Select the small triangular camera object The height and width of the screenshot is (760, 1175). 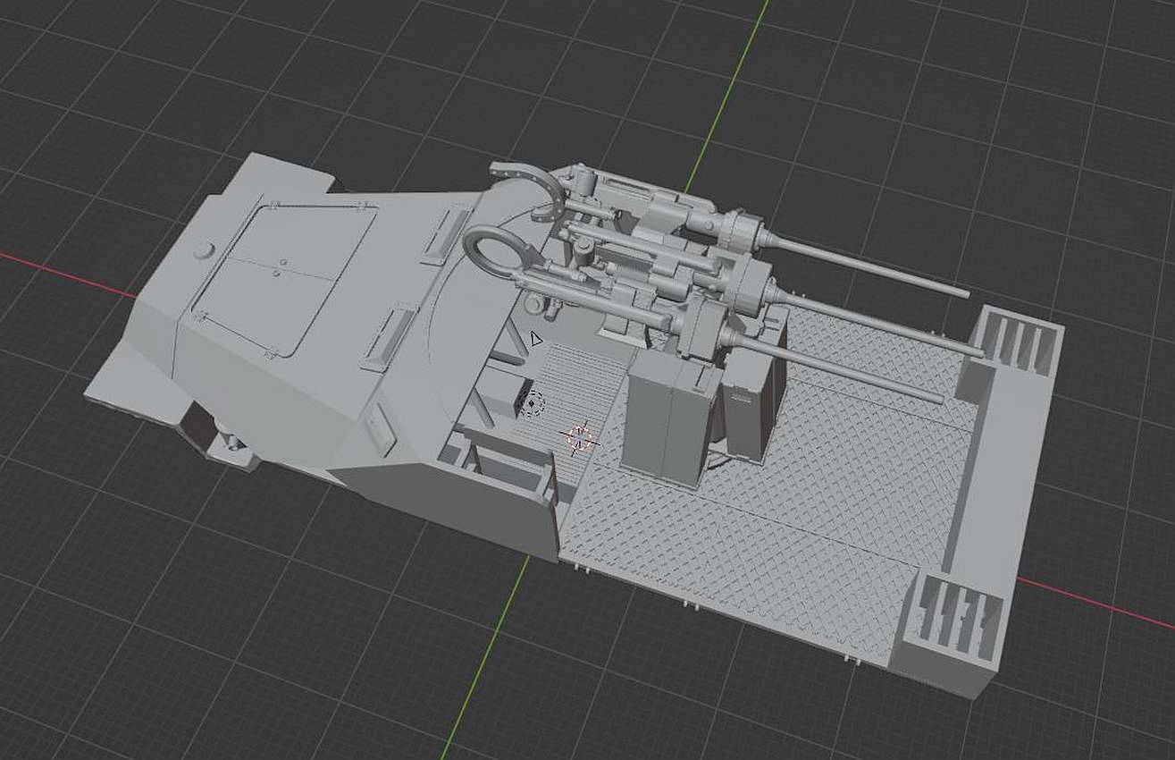pyautogui.click(x=535, y=339)
